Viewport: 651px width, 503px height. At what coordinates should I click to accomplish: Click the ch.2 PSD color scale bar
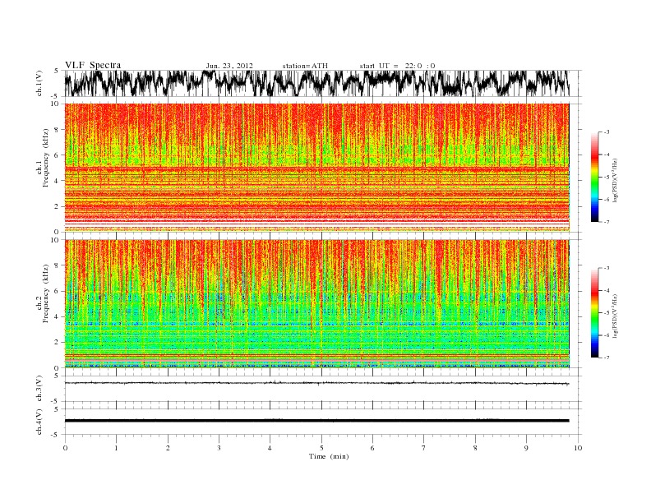595,313
